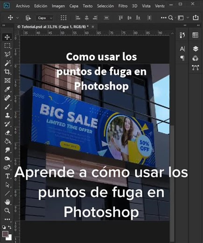203x243 pixels.
Task: Select the Path Selection tool
Action: tap(7, 185)
